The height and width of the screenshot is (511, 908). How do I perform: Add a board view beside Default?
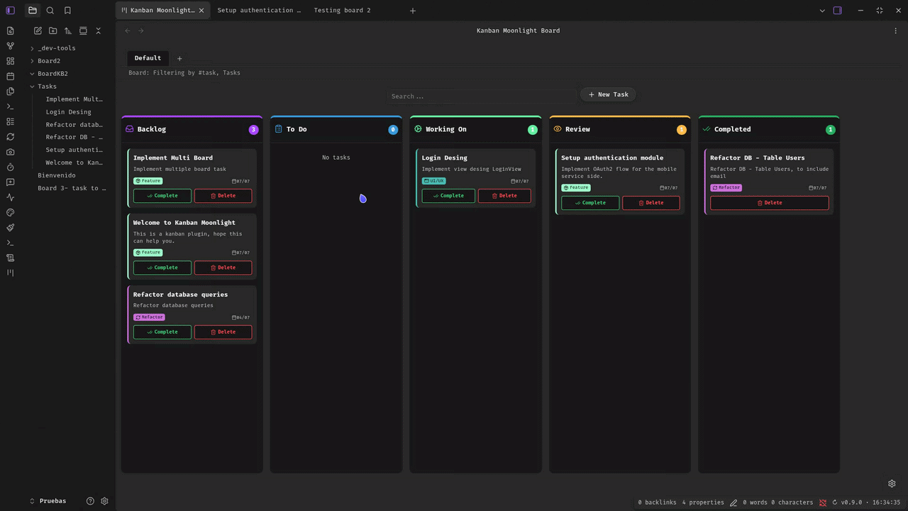(x=179, y=58)
